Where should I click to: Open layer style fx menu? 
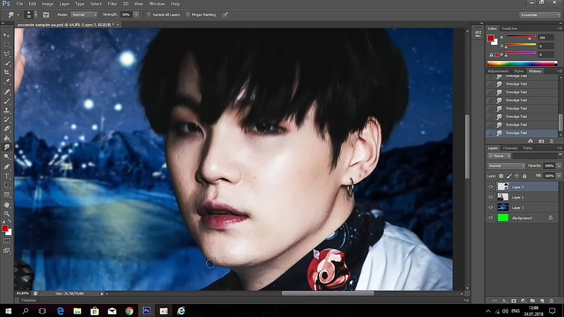504,301
